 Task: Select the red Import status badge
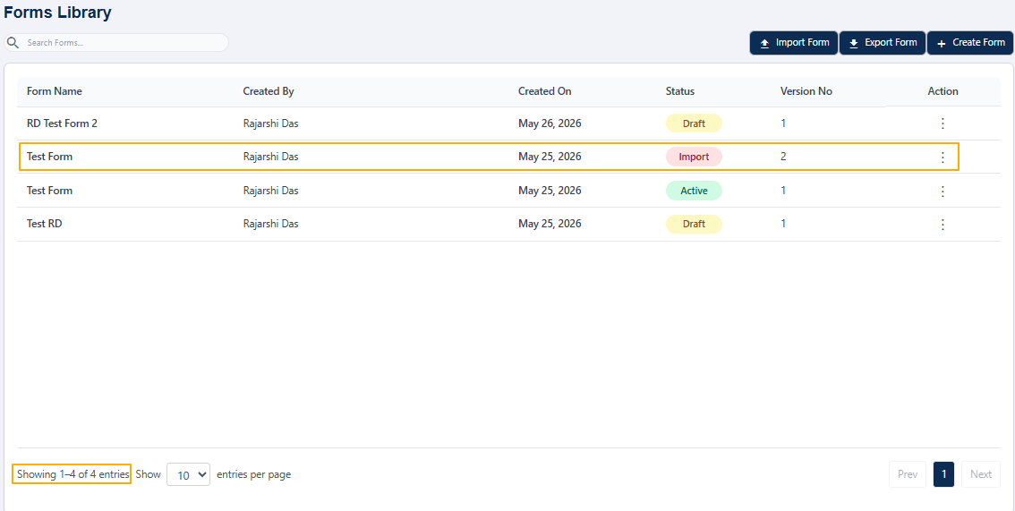(x=694, y=157)
